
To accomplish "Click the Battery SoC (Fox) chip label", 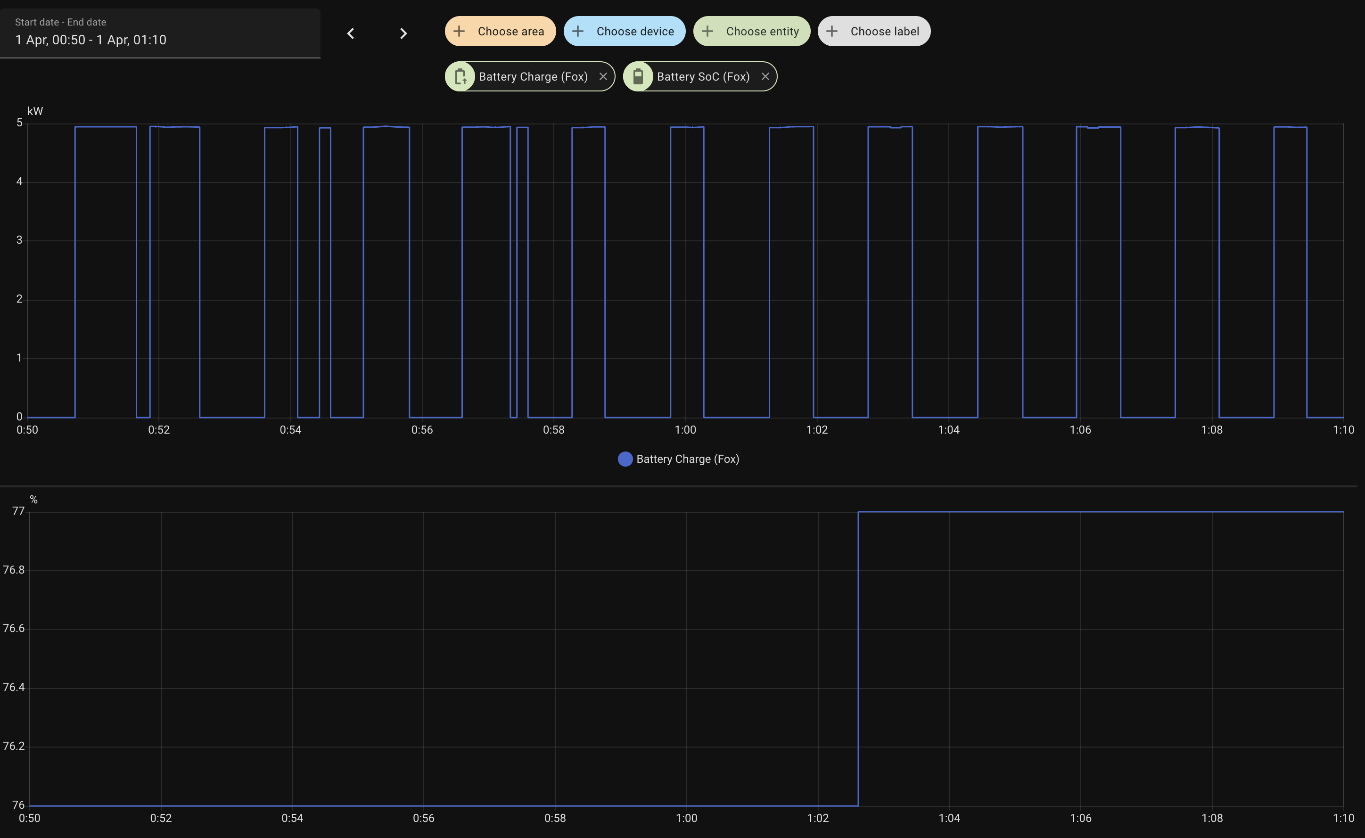I will (x=703, y=76).
